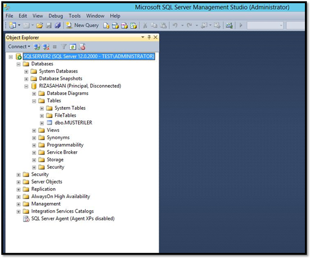This screenshot has height=259, width=311.
Task: Open the Tools menu
Action: [74, 16]
